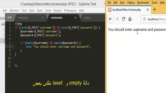Open the Find menu in Sublime Text
The height and width of the screenshot is (93, 166).
pos(24,11)
